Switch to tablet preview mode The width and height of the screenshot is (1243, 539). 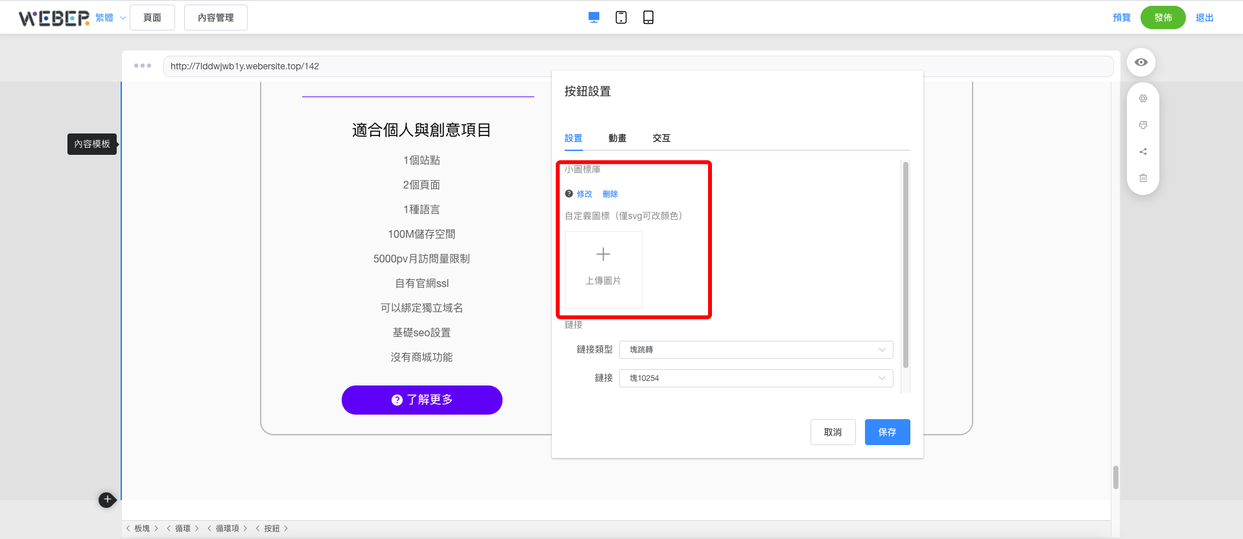[x=621, y=17]
